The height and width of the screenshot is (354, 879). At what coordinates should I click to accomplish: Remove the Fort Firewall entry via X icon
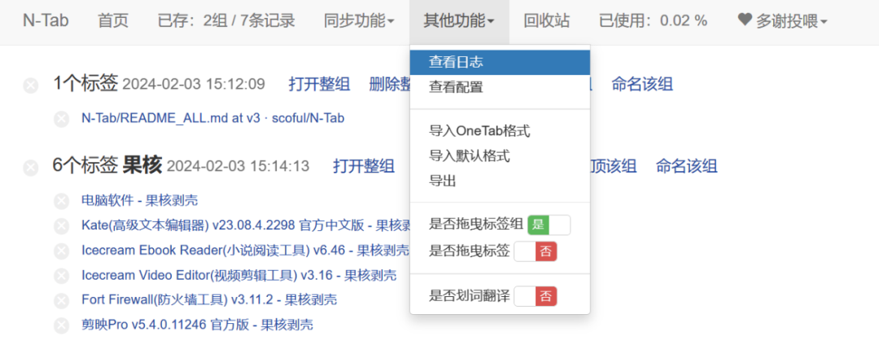coord(62,301)
